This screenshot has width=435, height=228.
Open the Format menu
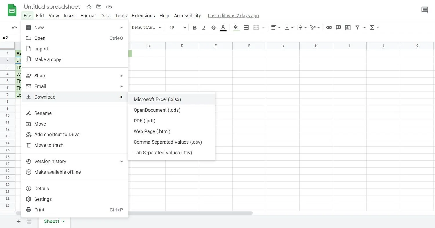click(x=88, y=16)
